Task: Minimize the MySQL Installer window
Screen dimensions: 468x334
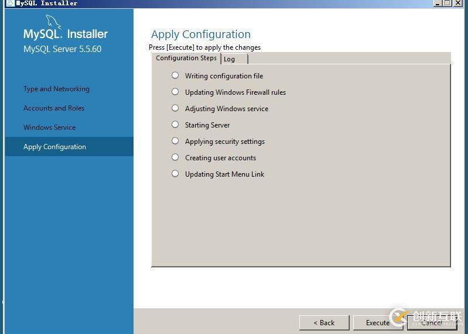Action: [438, 4]
